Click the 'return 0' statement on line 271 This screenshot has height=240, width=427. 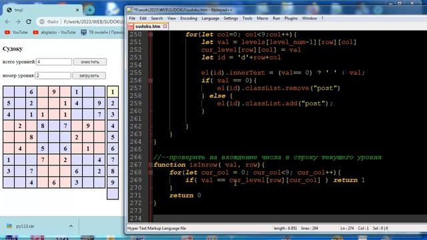point(185,195)
